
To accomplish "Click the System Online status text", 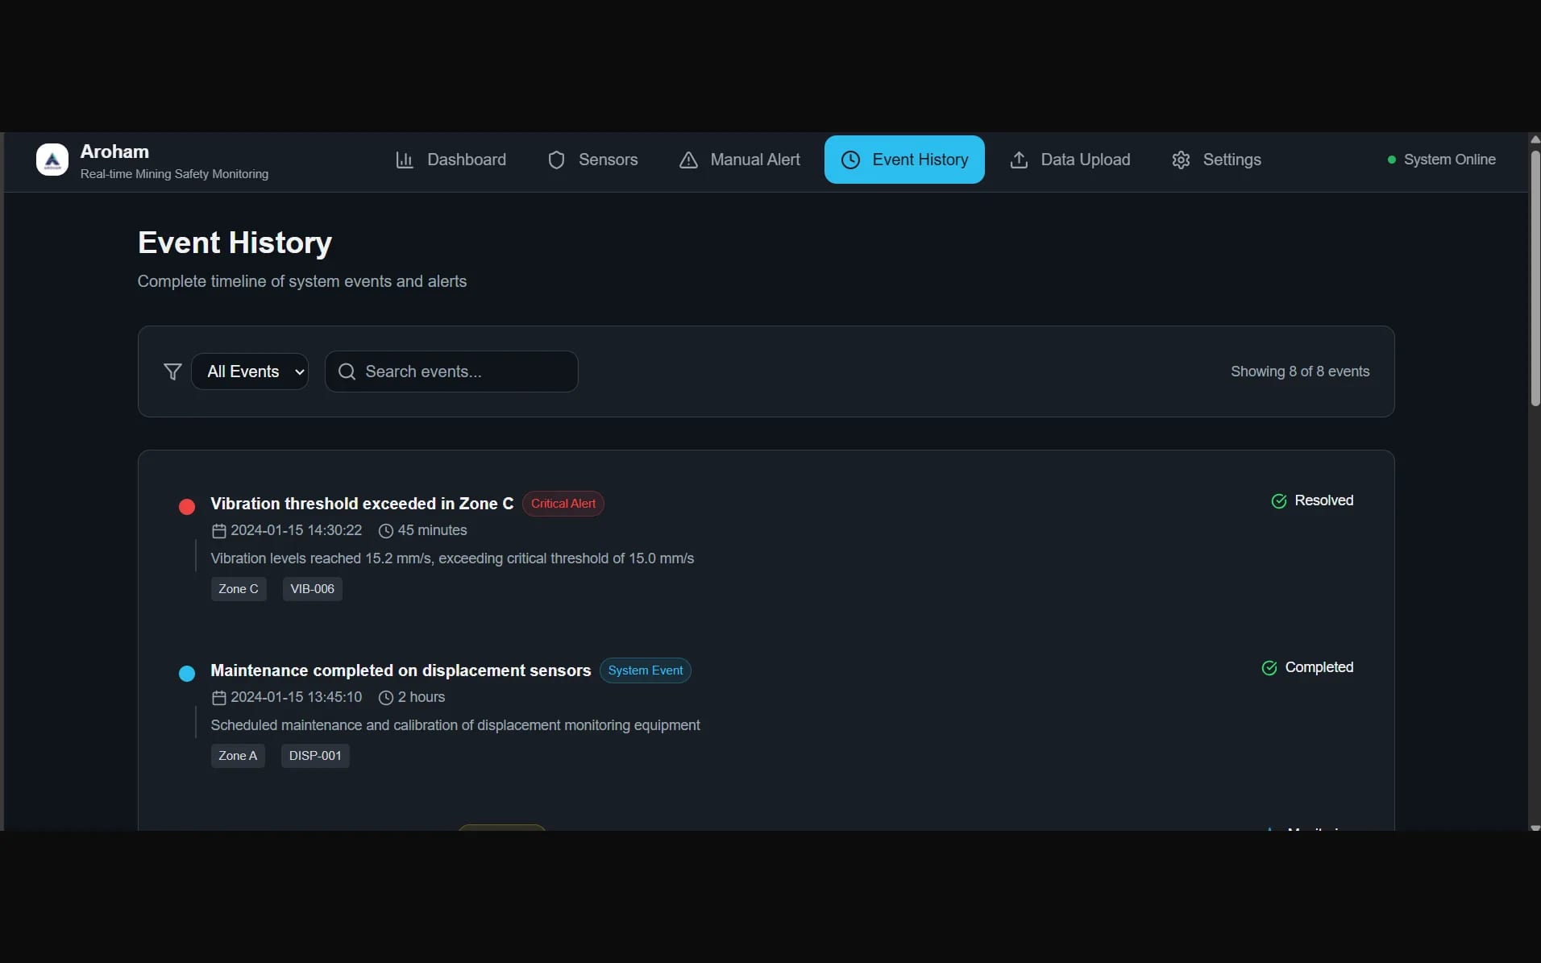I will [x=1450, y=160].
